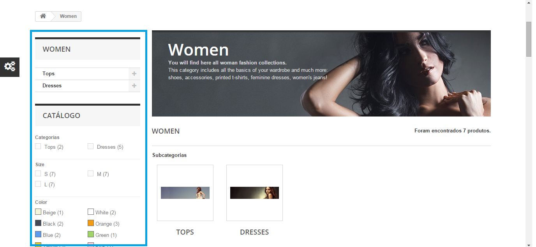Expand the Dresses category with plus icon
The height and width of the screenshot is (247, 536).
point(134,86)
